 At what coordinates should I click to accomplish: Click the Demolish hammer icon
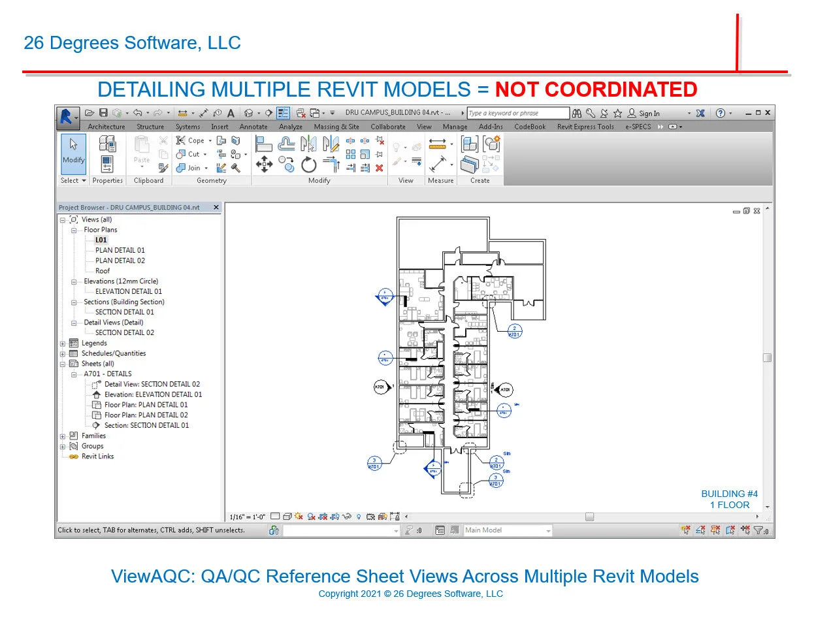pyautogui.click(x=235, y=168)
